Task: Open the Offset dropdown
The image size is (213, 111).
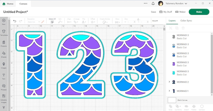Action: coord(93,22)
